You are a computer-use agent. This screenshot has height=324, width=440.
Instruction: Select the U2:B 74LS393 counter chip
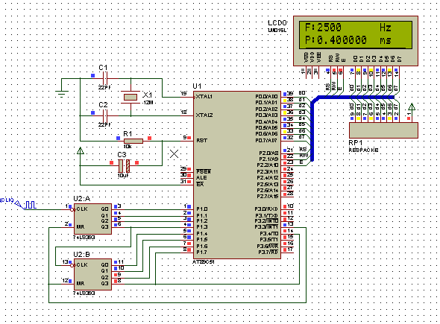pyautogui.click(x=92, y=274)
